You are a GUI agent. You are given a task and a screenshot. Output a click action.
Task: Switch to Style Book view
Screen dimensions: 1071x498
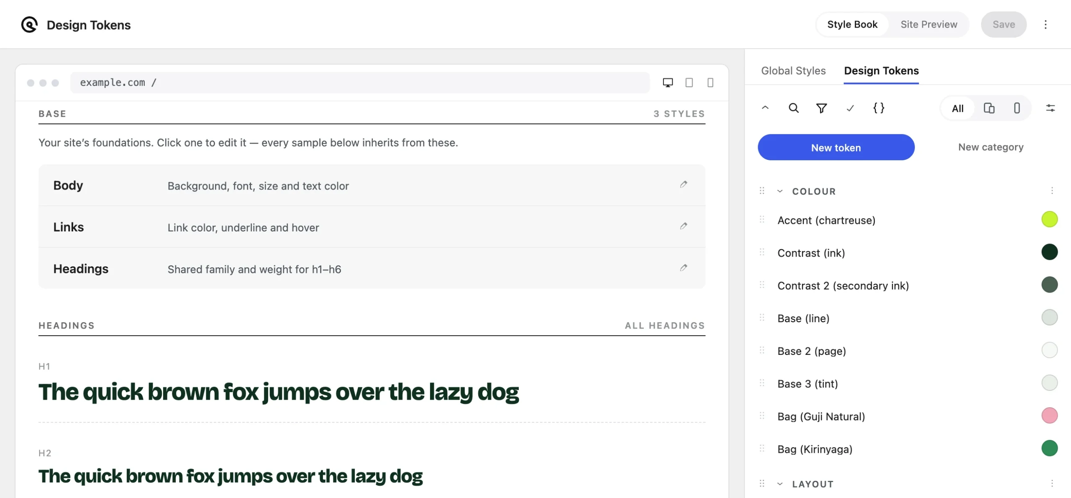point(852,24)
